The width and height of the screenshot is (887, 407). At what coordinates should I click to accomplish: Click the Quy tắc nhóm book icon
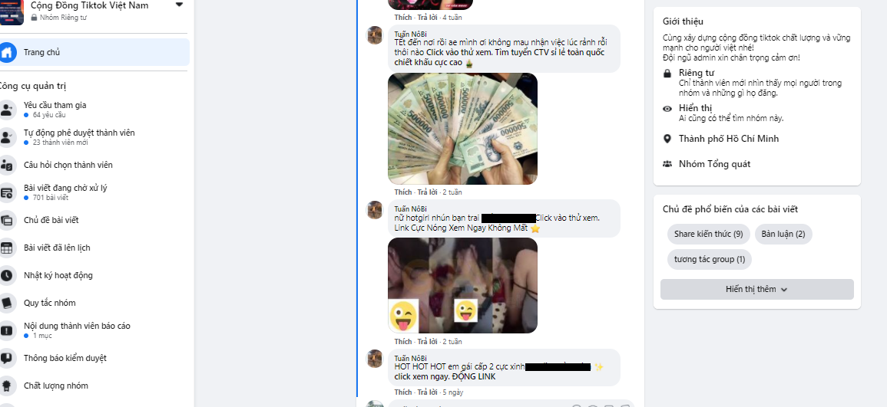(7, 303)
